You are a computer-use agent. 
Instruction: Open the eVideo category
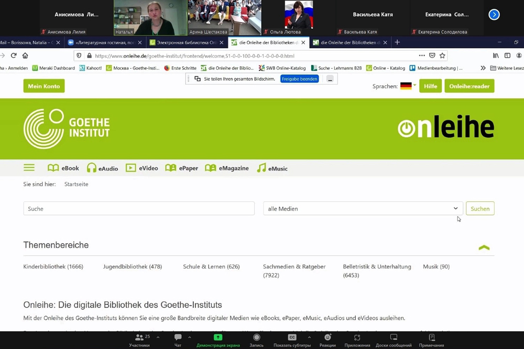click(141, 168)
